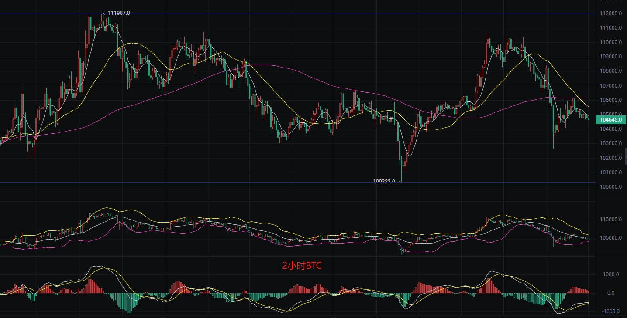Select the 111987.0 high price label
This screenshot has height=318, width=627.
click(119, 13)
